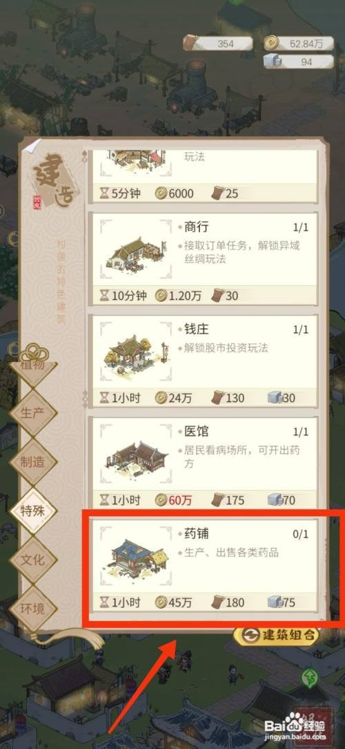The height and width of the screenshot is (749, 345).
Task: Switch to the 特殊 category tab
Action: click(x=33, y=511)
